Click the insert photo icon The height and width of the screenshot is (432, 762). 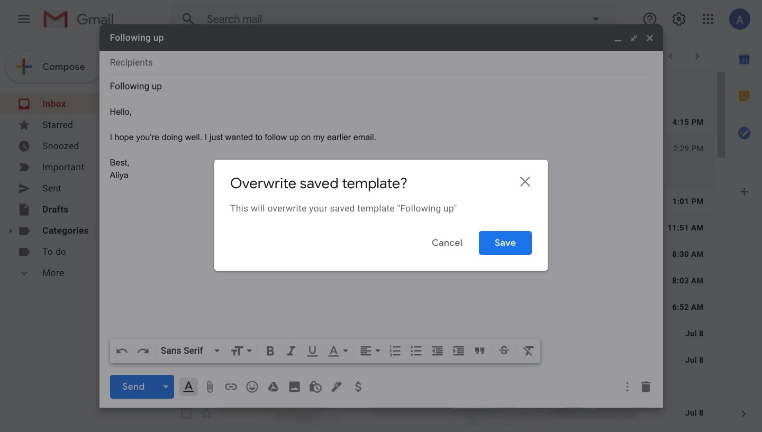click(294, 387)
